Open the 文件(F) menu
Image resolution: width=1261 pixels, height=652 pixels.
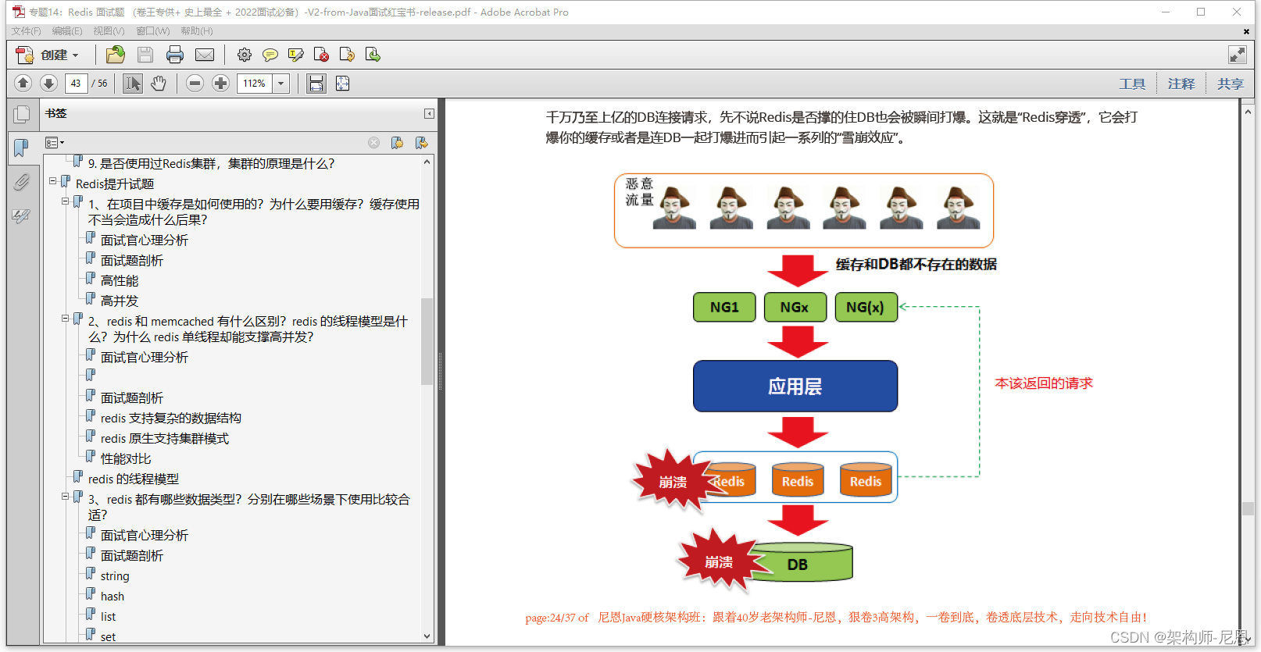point(26,31)
